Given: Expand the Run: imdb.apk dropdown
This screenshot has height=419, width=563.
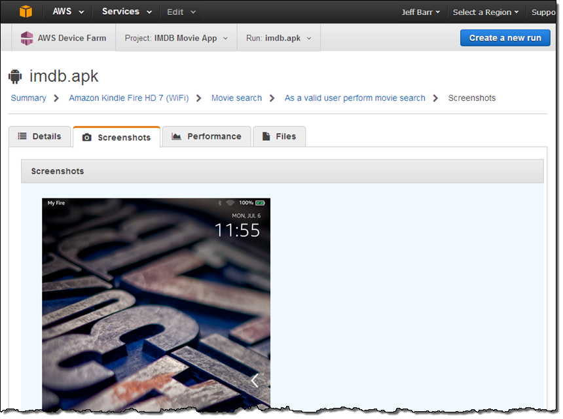Looking at the screenshot, I should tap(279, 38).
